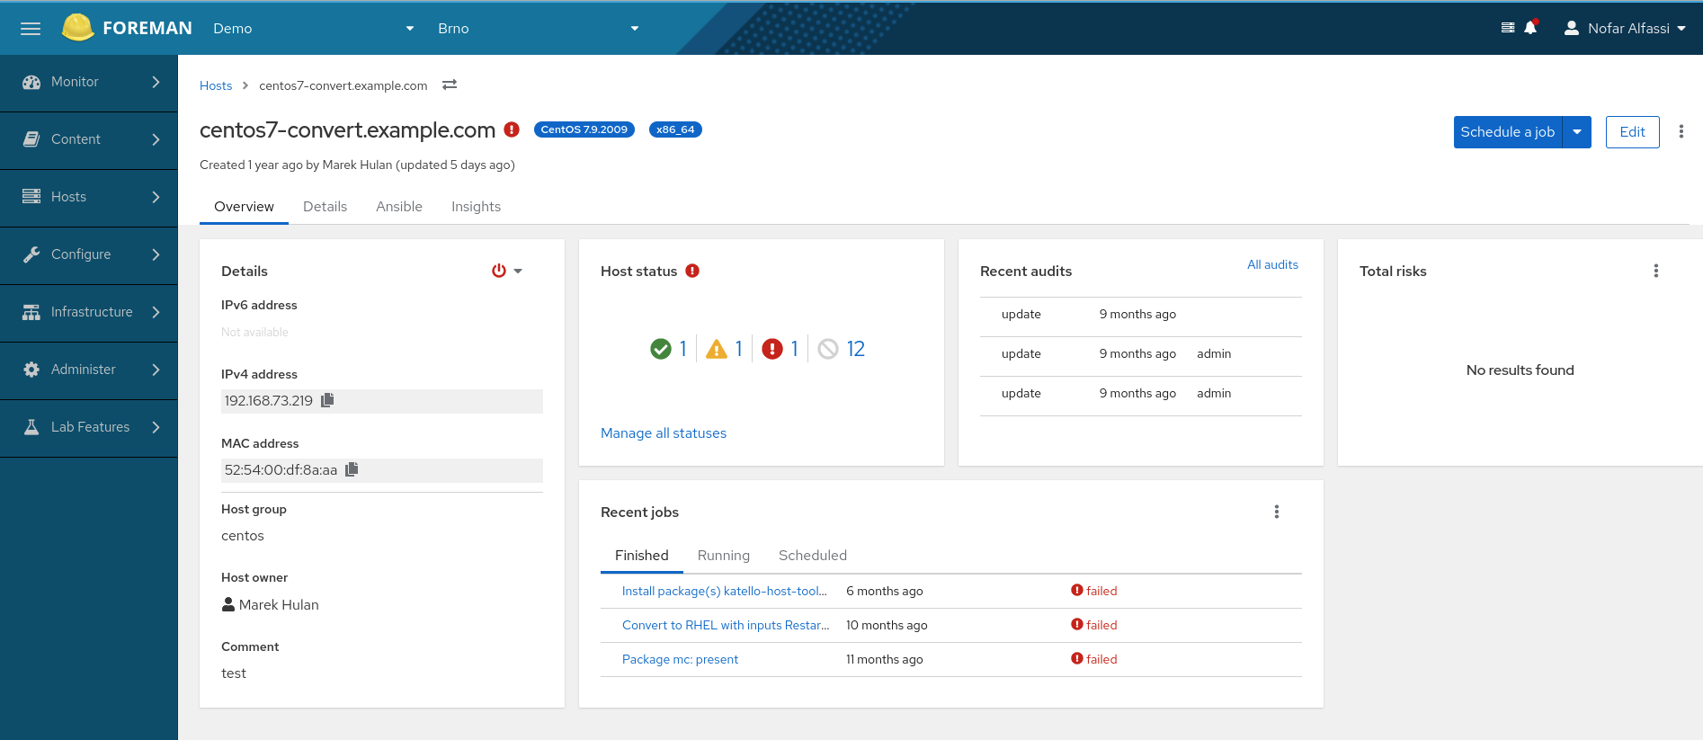Click the green OK status icon

click(661, 349)
